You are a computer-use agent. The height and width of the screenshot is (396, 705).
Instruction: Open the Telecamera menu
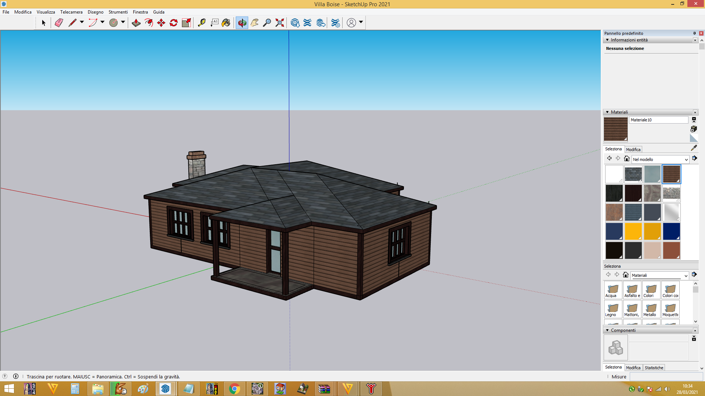[71, 12]
